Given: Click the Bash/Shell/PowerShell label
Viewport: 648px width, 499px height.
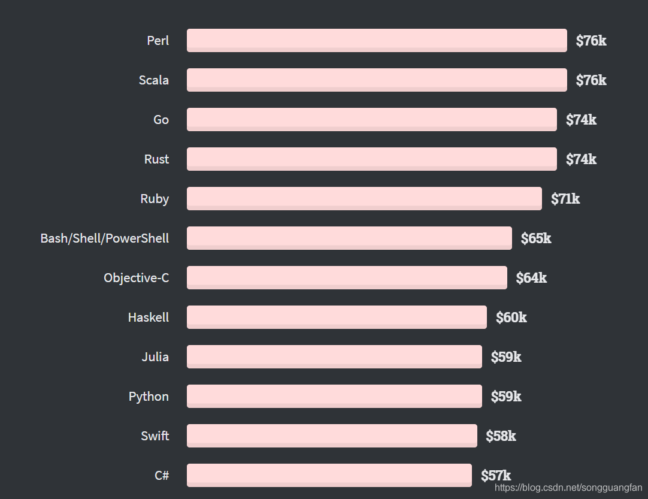Looking at the screenshot, I should click(x=105, y=238).
